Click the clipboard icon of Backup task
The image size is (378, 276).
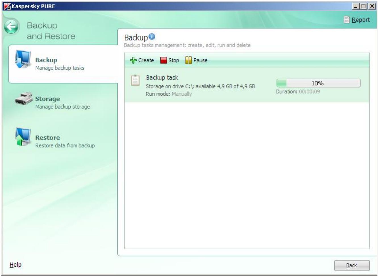(135, 80)
